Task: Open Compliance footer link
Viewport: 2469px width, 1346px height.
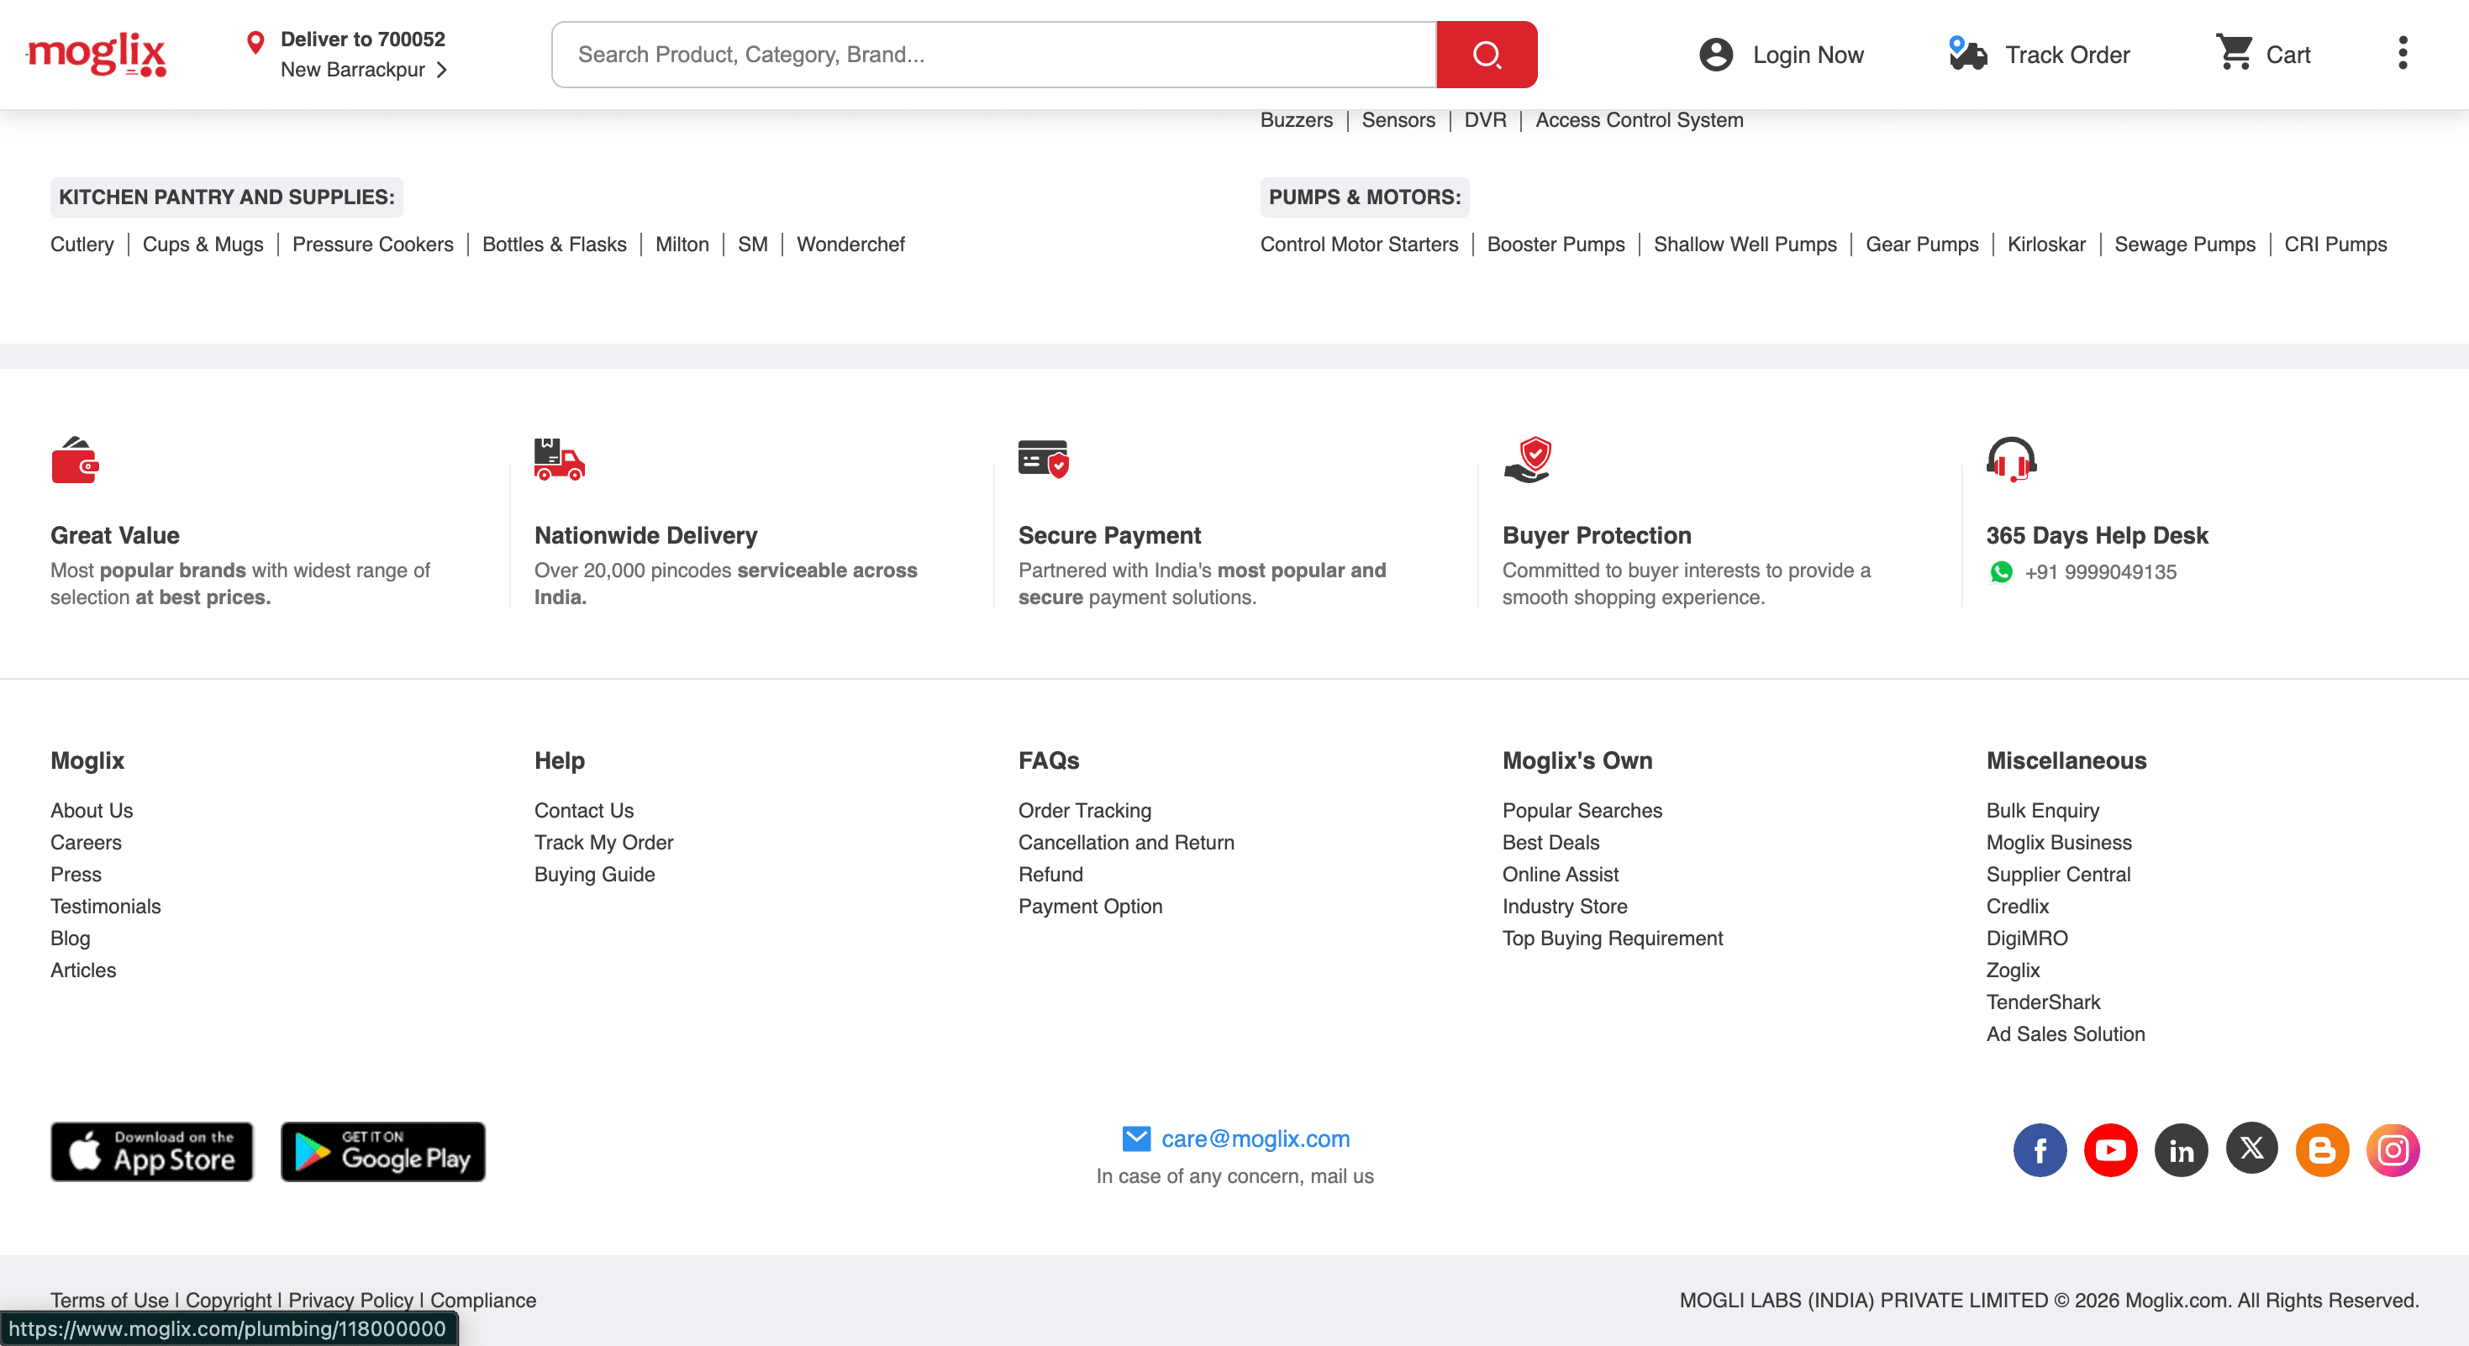Action: tap(483, 1300)
